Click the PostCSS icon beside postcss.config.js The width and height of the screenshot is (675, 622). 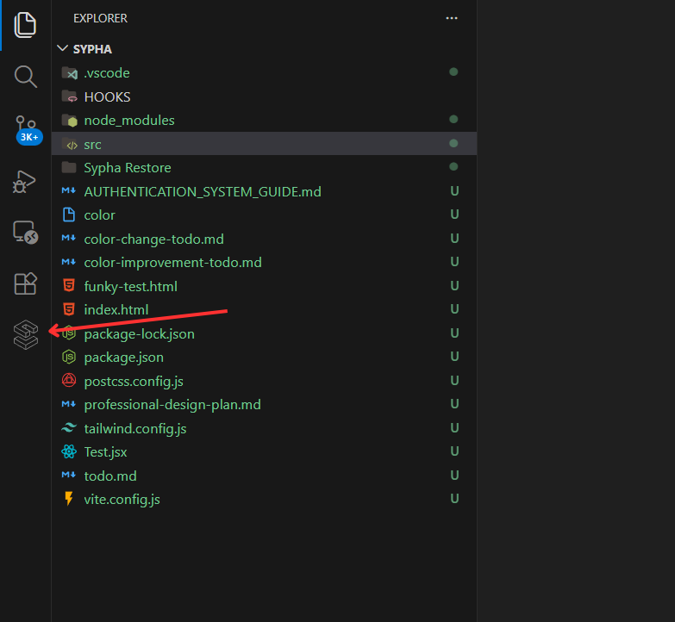coord(69,380)
